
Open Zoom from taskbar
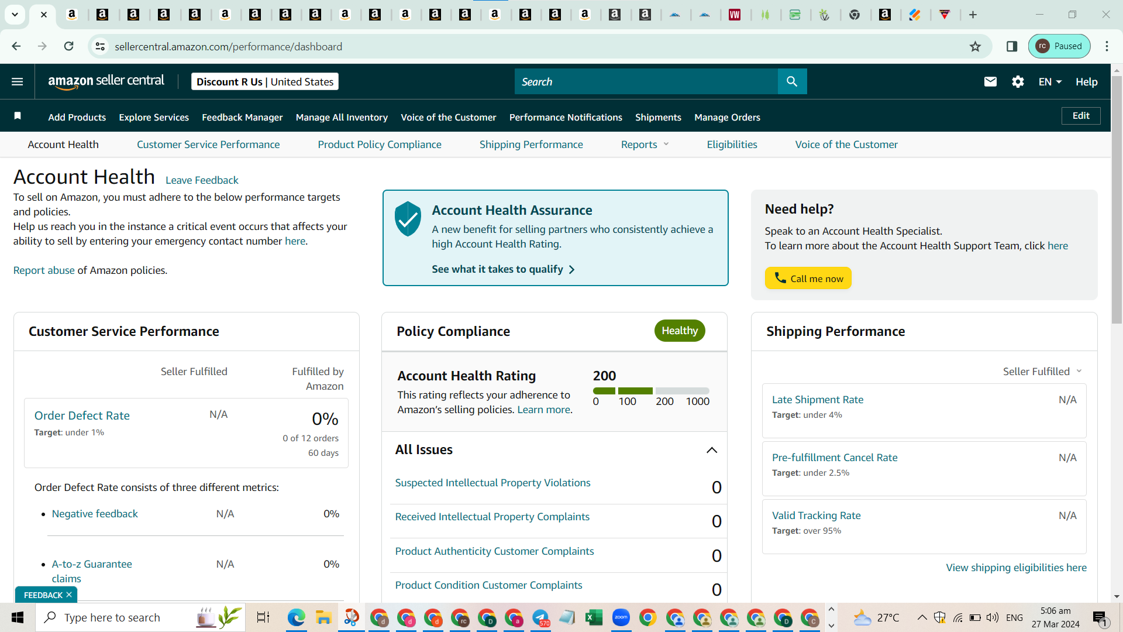[x=621, y=617]
